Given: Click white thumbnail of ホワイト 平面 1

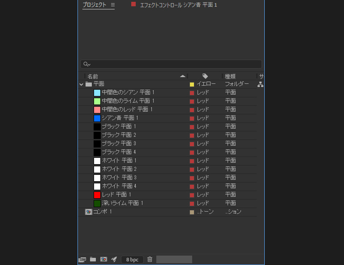Looking at the screenshot, I should pos(97,161).
